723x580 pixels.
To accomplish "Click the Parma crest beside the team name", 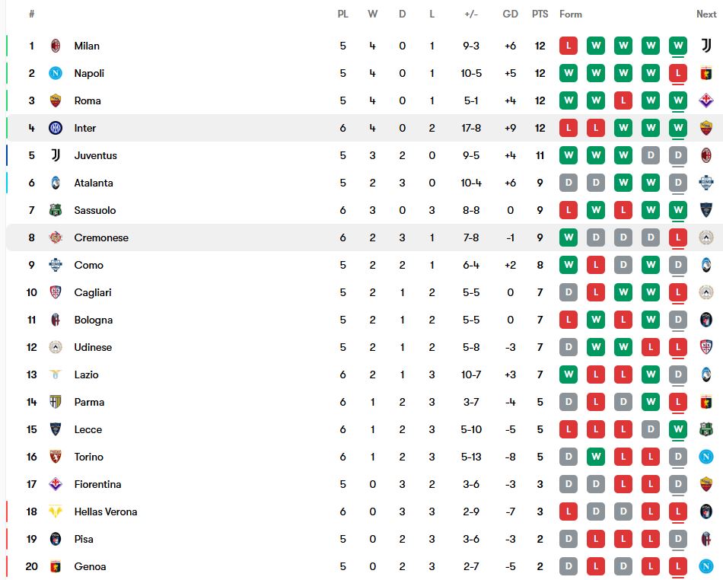I will (x=56, y=402).
